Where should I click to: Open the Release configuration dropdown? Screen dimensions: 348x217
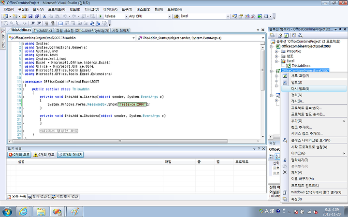click(x=126, y=16)
